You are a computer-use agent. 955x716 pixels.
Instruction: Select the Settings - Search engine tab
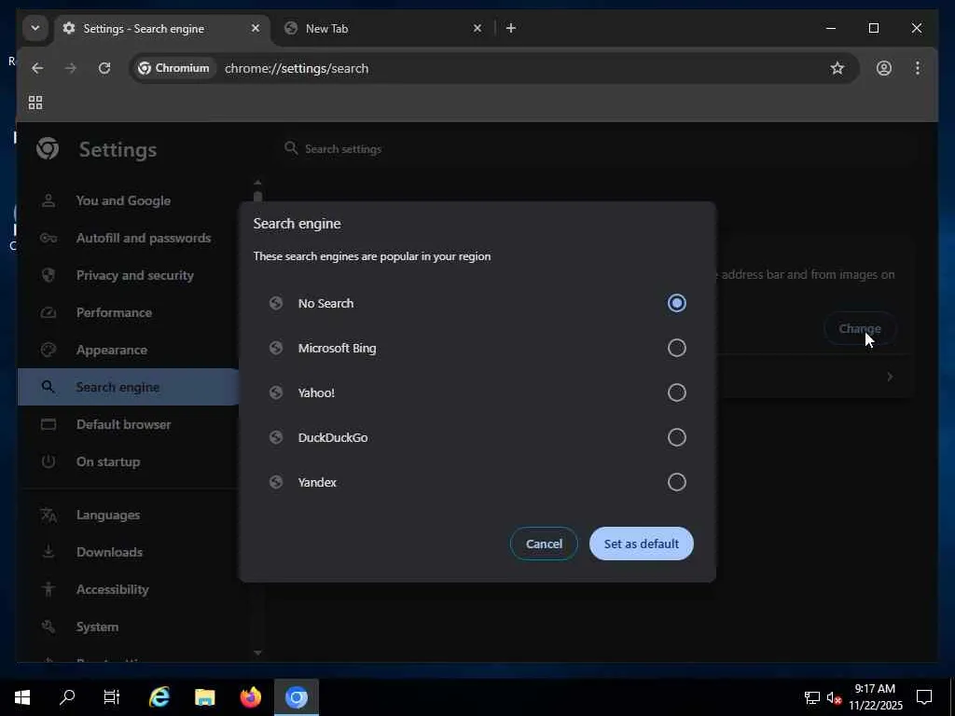(162, 29)
